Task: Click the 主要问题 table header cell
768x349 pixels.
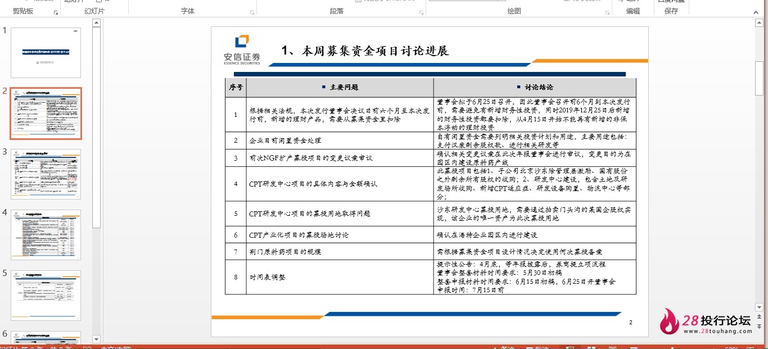Action: (340, 88)
